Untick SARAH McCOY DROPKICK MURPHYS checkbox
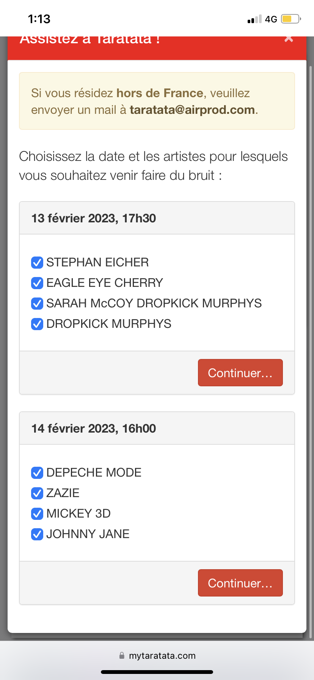The image size is (314, 680). [x=37, y=303]
